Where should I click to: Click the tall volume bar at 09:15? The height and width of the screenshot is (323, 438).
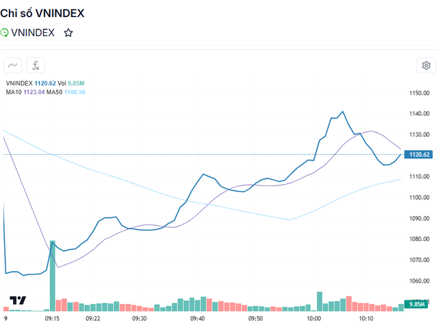point(53,274)
